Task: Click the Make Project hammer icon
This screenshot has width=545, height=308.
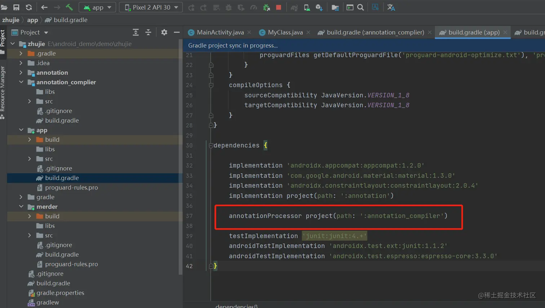Action: click(69, 7)
